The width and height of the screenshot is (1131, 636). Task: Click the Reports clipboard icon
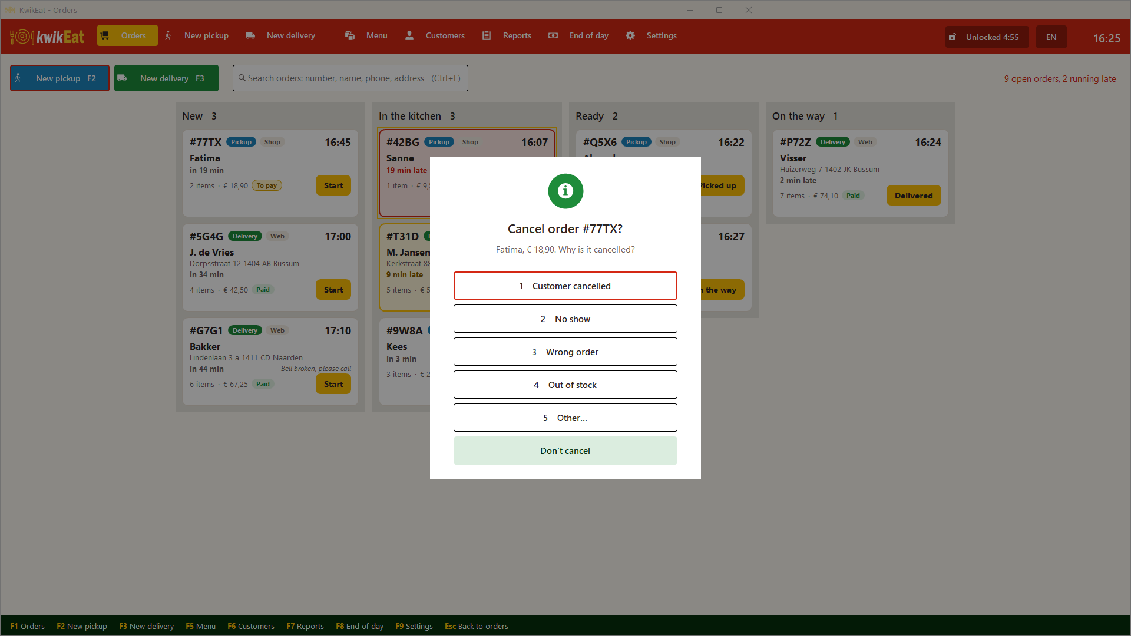[x=487, y=35]
